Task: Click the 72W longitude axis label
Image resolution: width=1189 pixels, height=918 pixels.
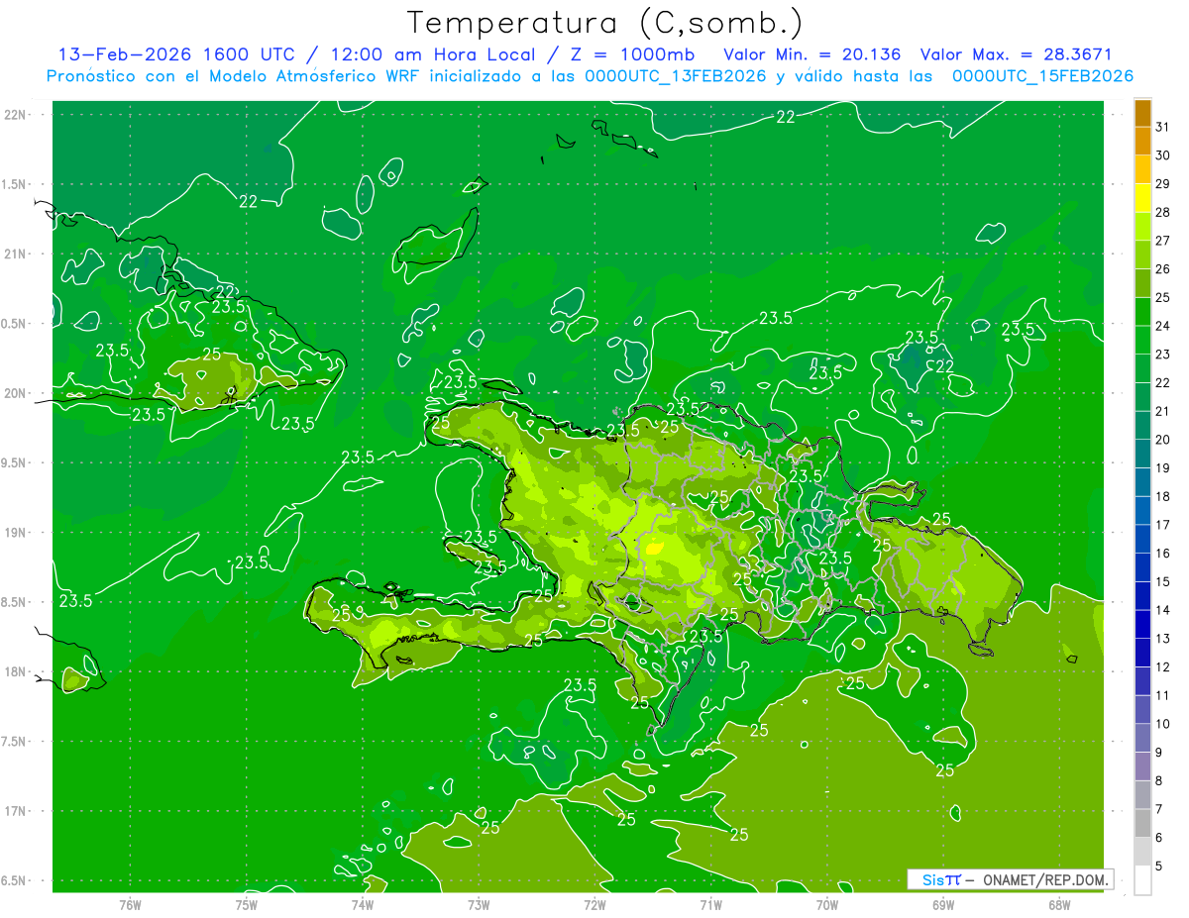Action: point(594,905)
